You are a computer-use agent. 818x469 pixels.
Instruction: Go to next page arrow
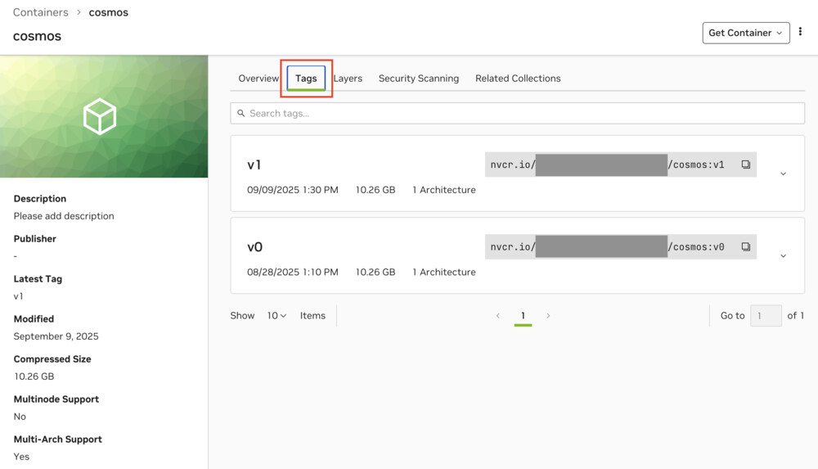[548, 316]
